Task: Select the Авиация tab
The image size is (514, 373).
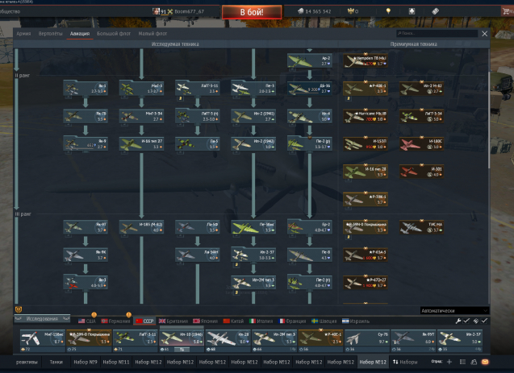Action: (80, 34)
